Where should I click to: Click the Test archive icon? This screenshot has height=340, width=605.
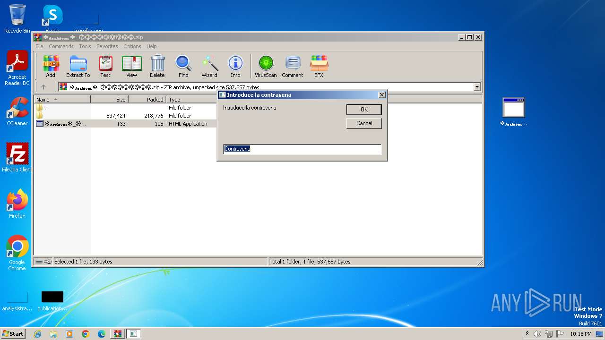105,66
